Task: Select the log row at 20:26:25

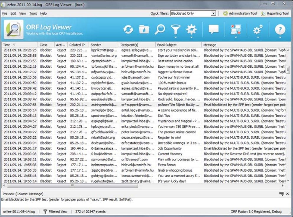Action: click(144, 50)
